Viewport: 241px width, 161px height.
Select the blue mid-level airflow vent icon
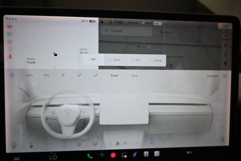point(79,75)
